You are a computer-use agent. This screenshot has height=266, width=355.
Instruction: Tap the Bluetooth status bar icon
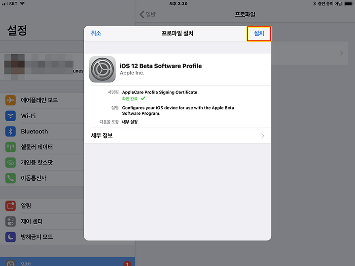(315, 3)
